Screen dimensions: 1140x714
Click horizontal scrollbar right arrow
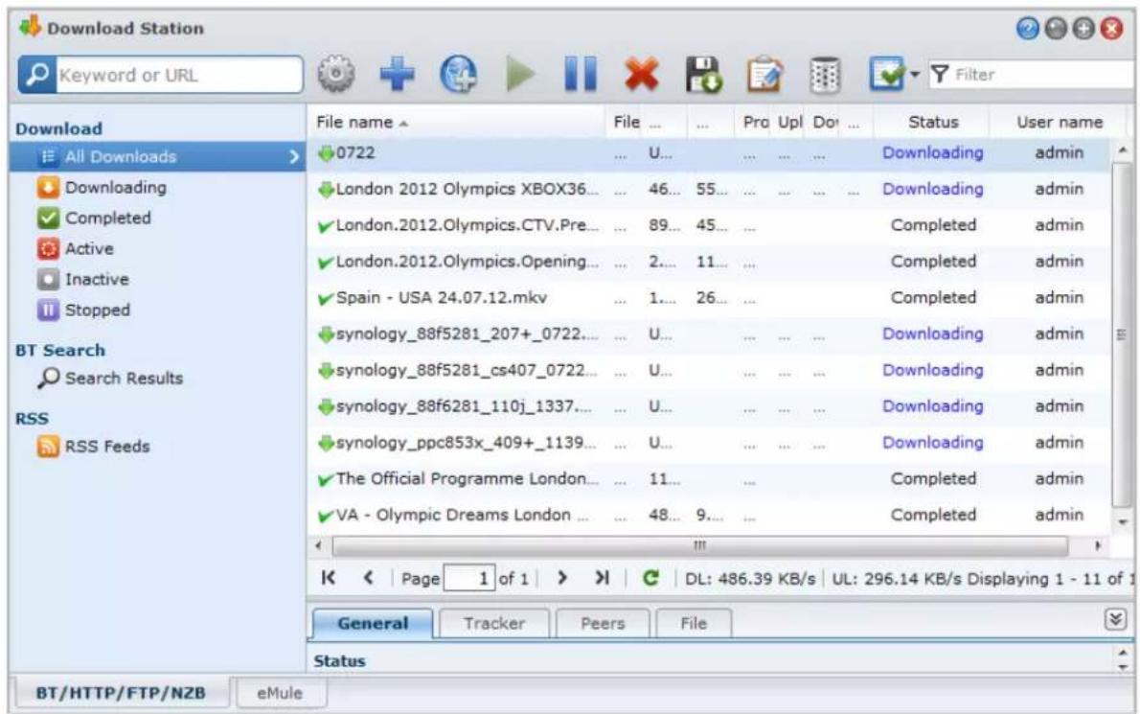click(x=1097, y=545)
